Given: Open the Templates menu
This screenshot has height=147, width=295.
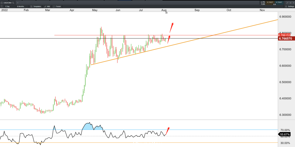Looking at the screenshot, I should pos(36,6).
